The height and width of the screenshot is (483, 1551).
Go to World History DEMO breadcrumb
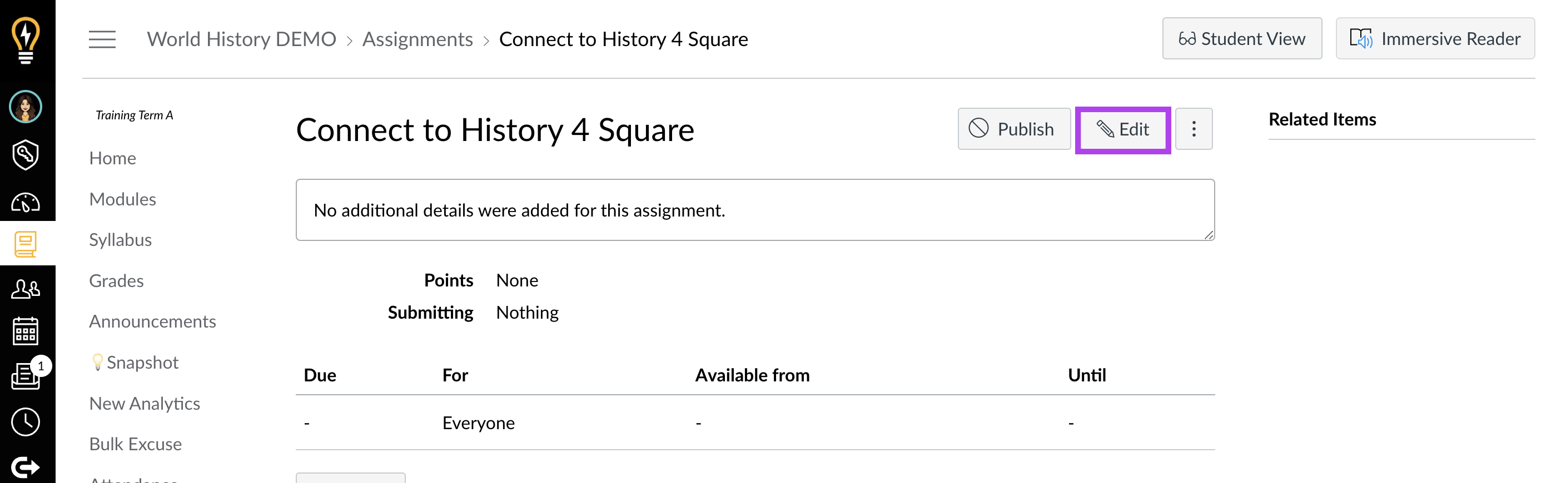tap(241, 39)
